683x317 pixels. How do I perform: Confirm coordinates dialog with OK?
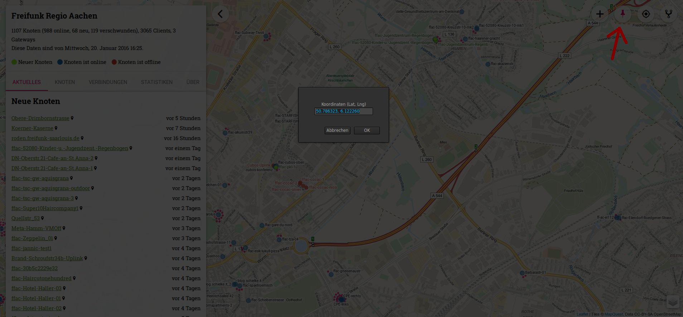tap(367, 130)
